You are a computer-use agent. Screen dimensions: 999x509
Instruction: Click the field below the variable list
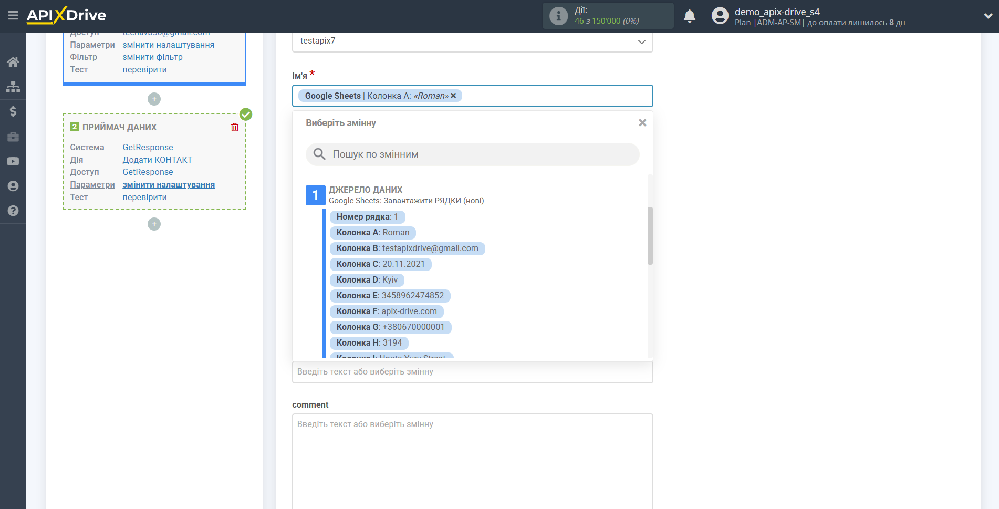(x=473, y=372)
